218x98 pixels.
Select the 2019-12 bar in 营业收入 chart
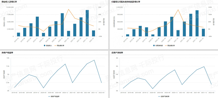tap(37, 26)
